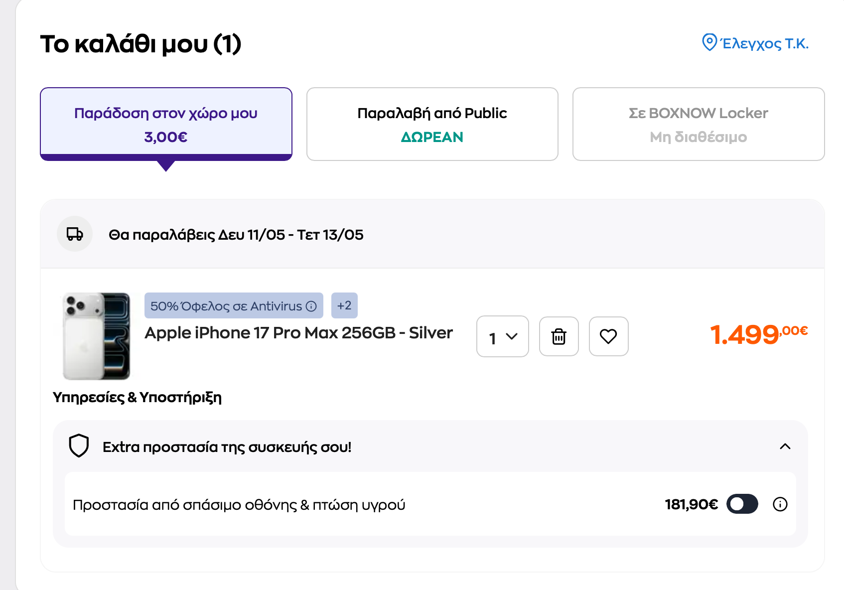Open Apple iPhone 17 Pro Max product link
This screenshot has width=844, height=590.
point(298,333)
